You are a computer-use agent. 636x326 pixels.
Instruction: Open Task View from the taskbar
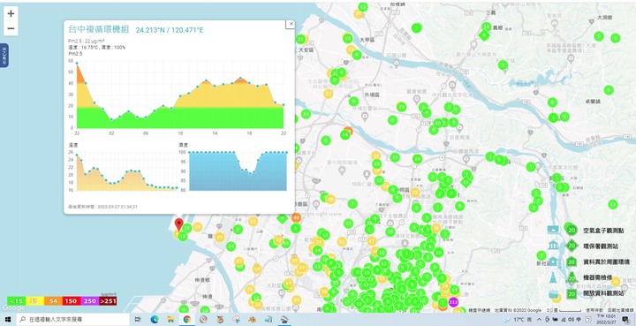coord(138,320)
